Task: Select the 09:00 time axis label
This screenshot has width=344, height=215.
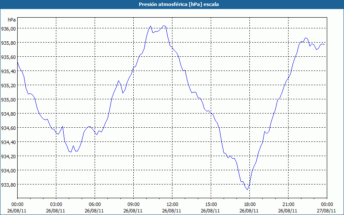Action: (x=134, y=205)
